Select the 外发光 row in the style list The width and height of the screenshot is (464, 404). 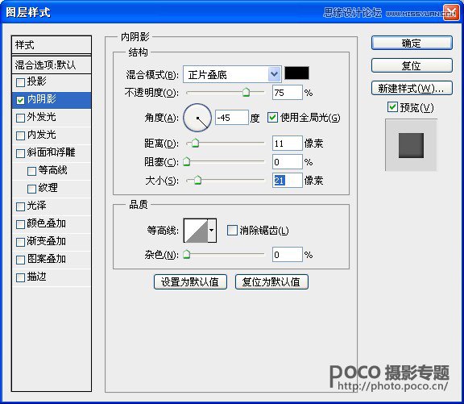(52, 118)
